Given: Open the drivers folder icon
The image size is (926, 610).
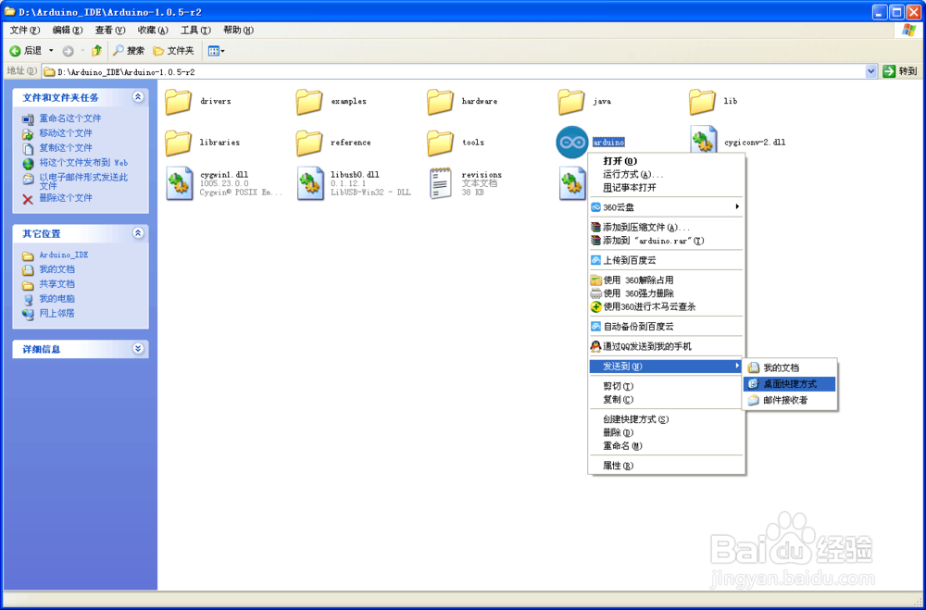Looking at the screenshot, I should click(x=178, y=102).
